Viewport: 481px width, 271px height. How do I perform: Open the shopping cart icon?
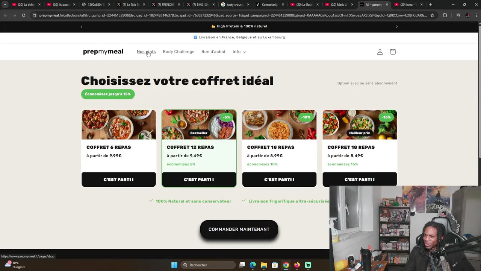pyautogui.click(x=393, y=52)
